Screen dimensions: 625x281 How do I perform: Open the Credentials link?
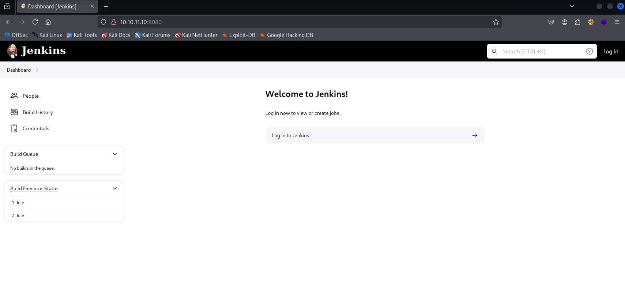point(36,128)
